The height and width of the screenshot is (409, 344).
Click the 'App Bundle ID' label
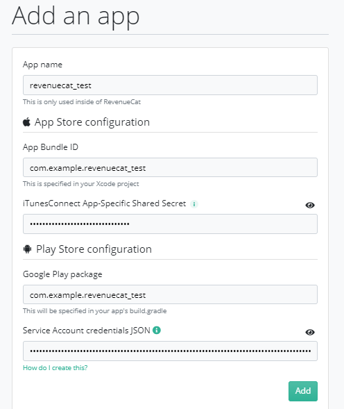point(51,147)
